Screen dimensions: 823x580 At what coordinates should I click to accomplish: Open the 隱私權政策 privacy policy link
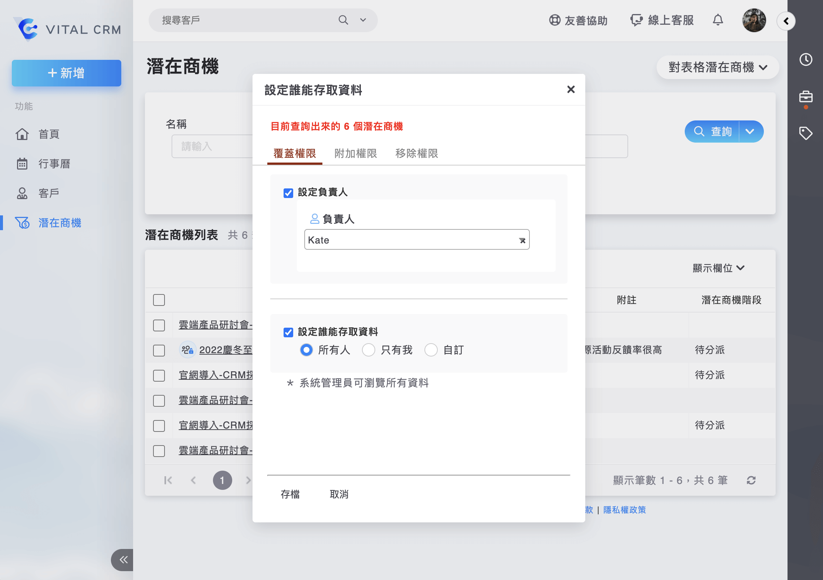(624, 510)
